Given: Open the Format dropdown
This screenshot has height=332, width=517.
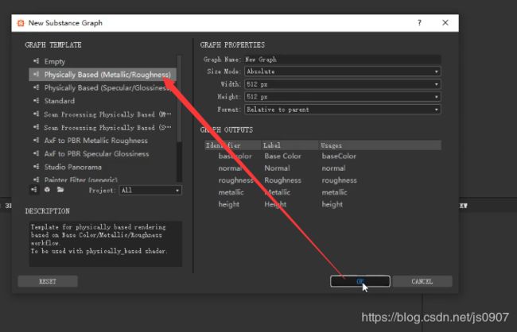Looking at the screenshot, I should [x=343, y=110].
